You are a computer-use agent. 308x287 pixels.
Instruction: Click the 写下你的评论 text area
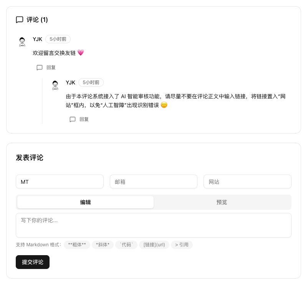click(x=153, y=225)
